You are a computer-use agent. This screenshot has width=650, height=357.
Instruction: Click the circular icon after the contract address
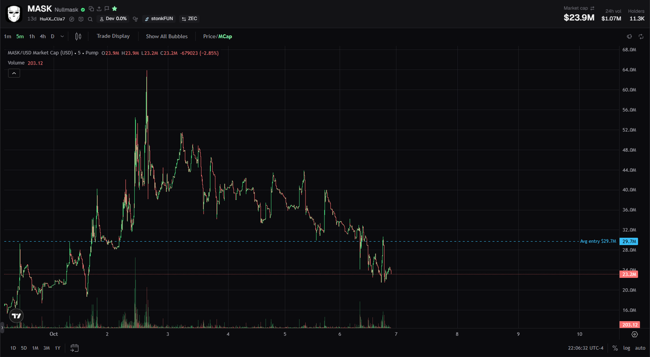pos(71,19)
